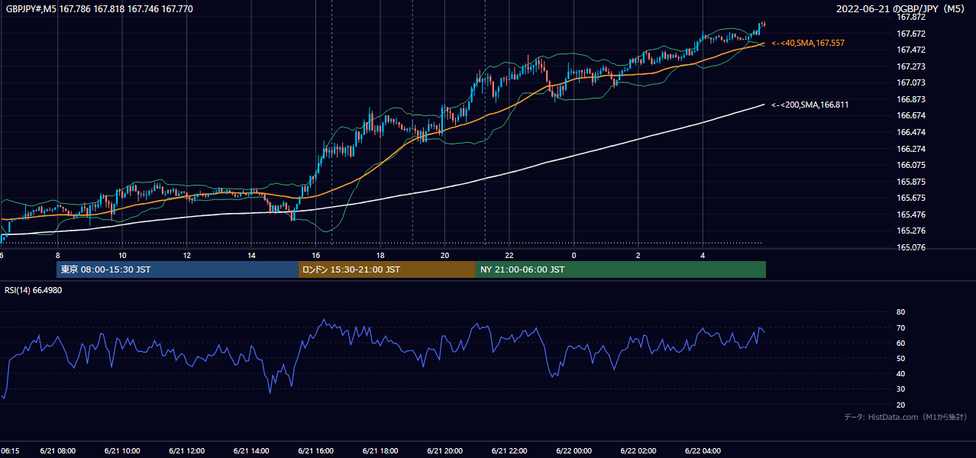Click the 2022-06-21 GBP/JPY (M5) title

coord(901,9)
